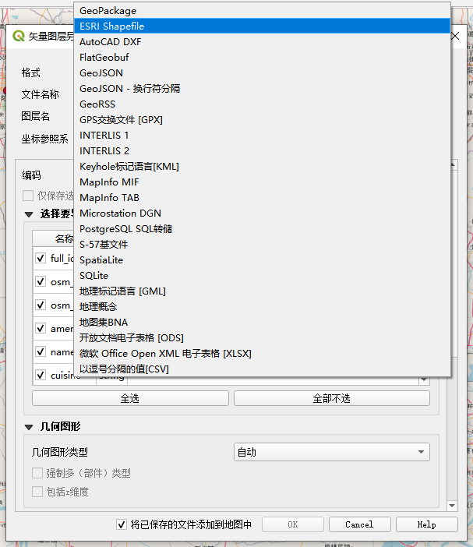
Task: Click the Cancel button
Action: [x=360, y=524]
